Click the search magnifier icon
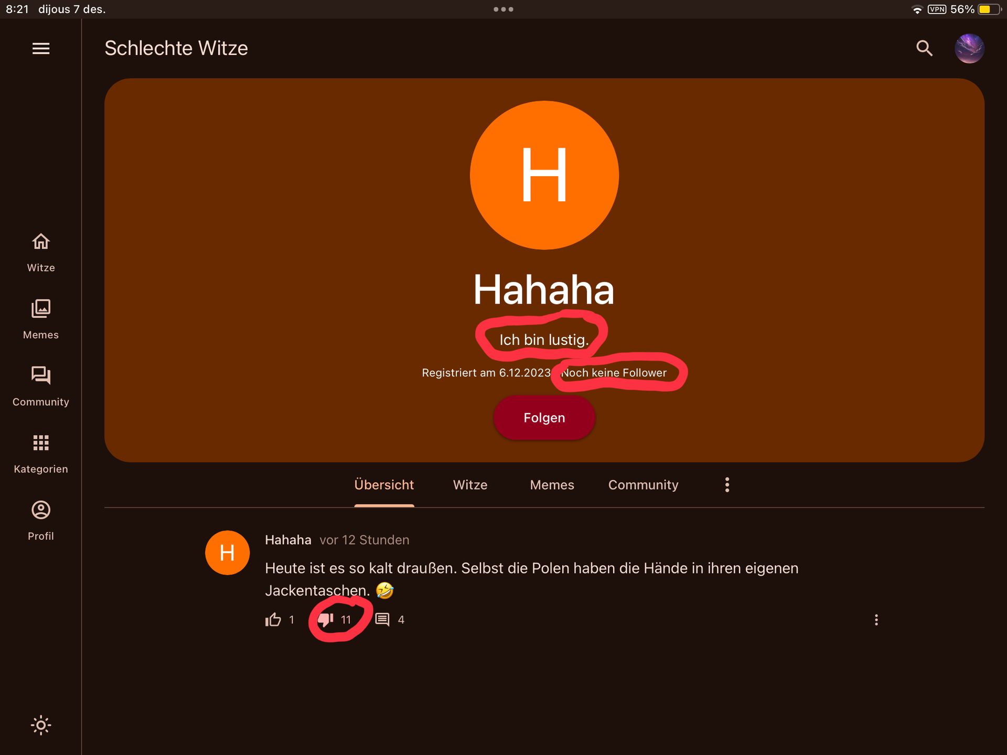The width and height of the screenshot is (1007, 755). click(x=924, y=48)
